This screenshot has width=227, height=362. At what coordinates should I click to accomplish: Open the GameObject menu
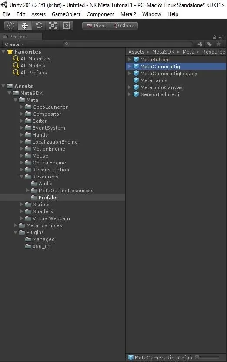click(x=66, y=14)
